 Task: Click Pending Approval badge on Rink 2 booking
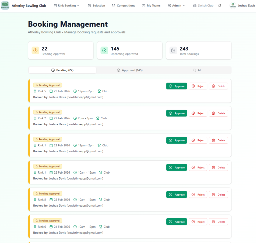(x=48, y=112)
